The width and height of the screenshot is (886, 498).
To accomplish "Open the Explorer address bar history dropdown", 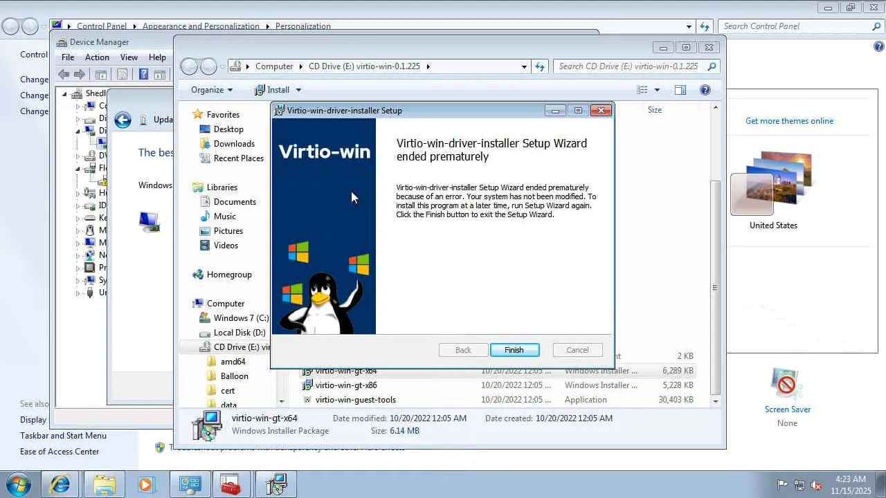I will (524, 66).
